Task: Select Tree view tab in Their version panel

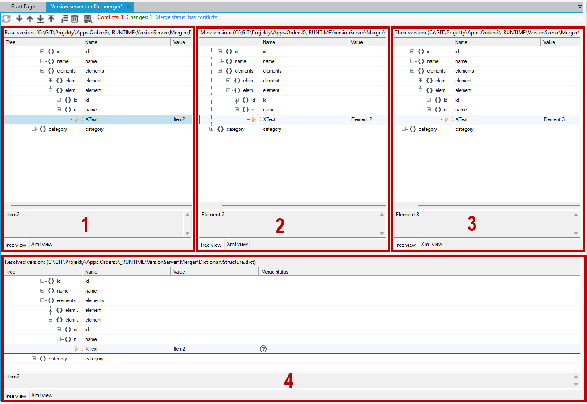Action: point(405,245)
